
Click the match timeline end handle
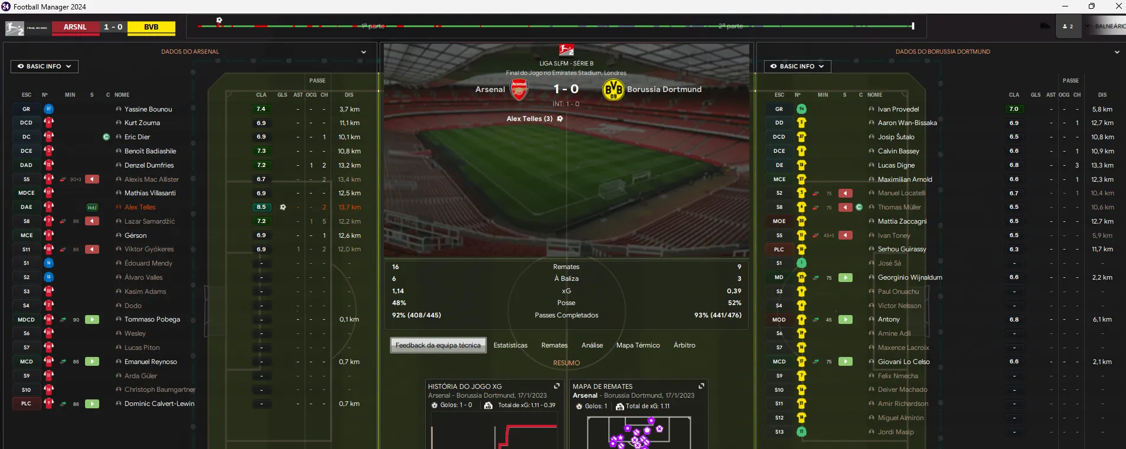(913, 26)
